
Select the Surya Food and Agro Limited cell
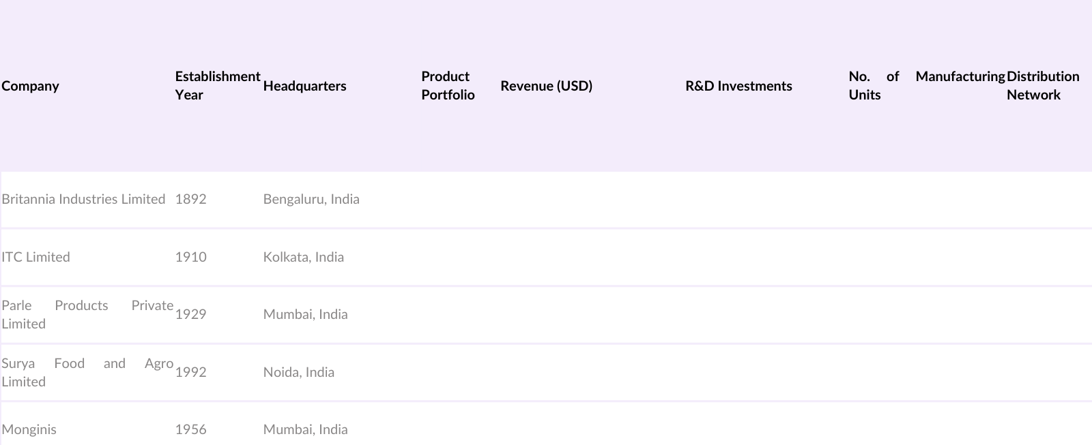tap(87, 372)
